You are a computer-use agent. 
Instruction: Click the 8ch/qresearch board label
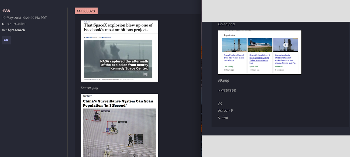(13, 30)
